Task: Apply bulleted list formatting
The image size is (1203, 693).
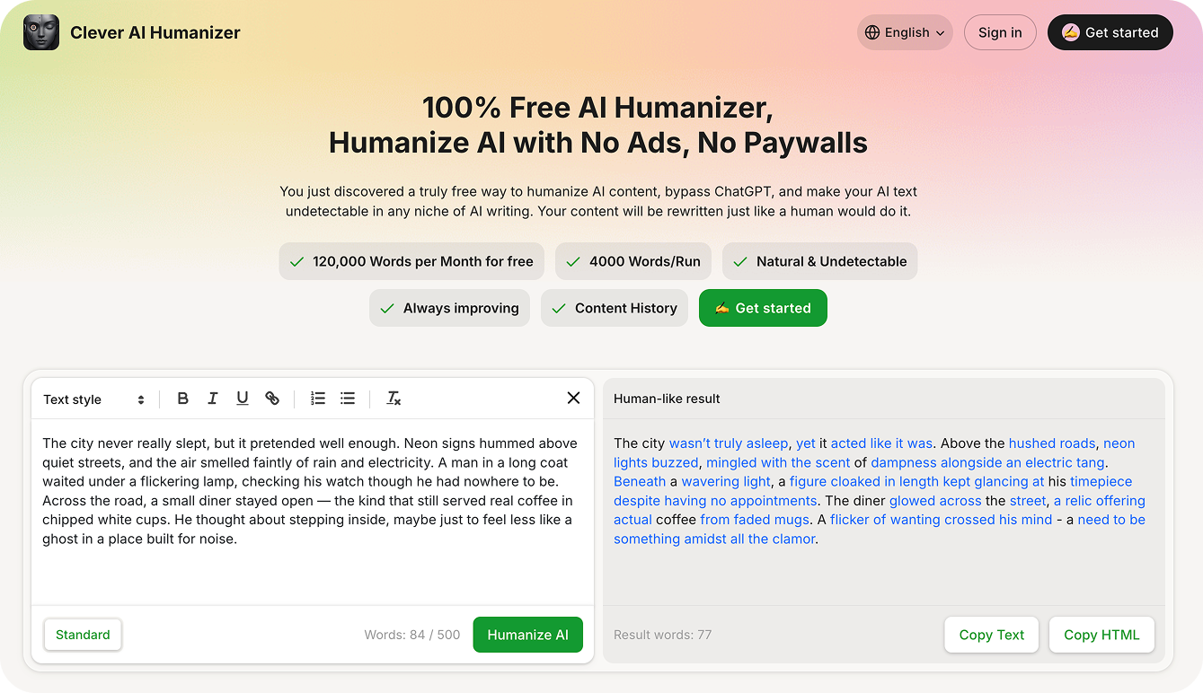Action: (348, 399)
